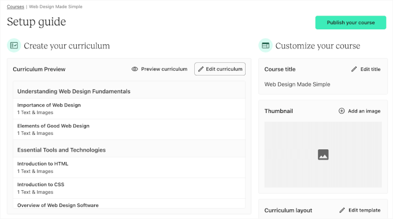The image size is (393, 219).
Task: Open Preview curriculum
Action: [160, 69]
